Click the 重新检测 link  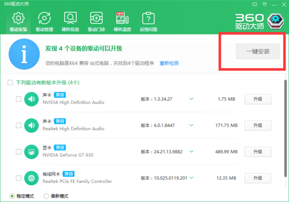point(169,63)
